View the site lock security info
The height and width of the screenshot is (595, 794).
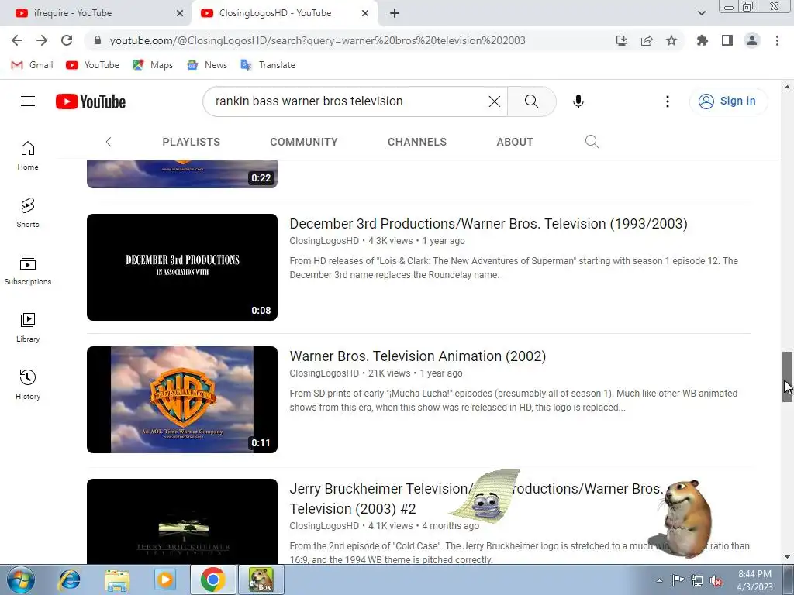(x=98, y=40)
